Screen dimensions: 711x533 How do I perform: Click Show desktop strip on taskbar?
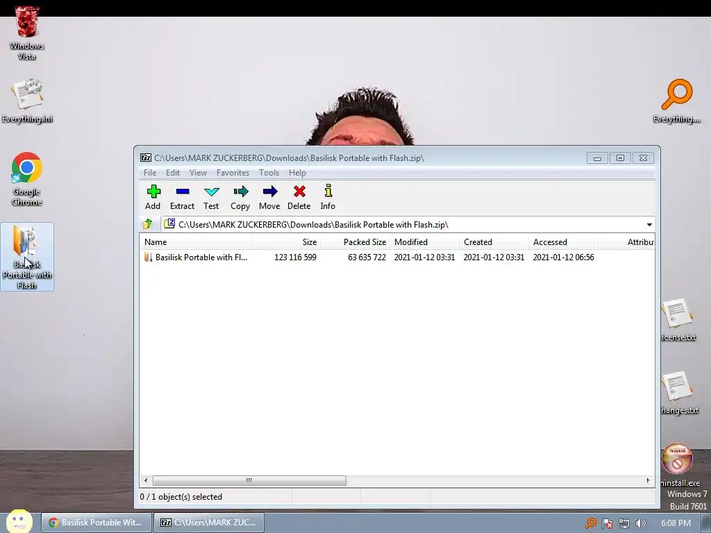point(706,523)
